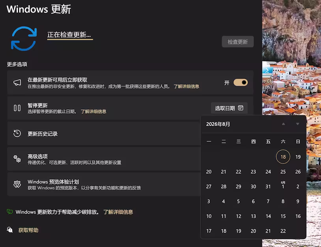Click the 暂停更新 row title
The height and width of the screenshot is (247, 321).
[x=38, y=105]
